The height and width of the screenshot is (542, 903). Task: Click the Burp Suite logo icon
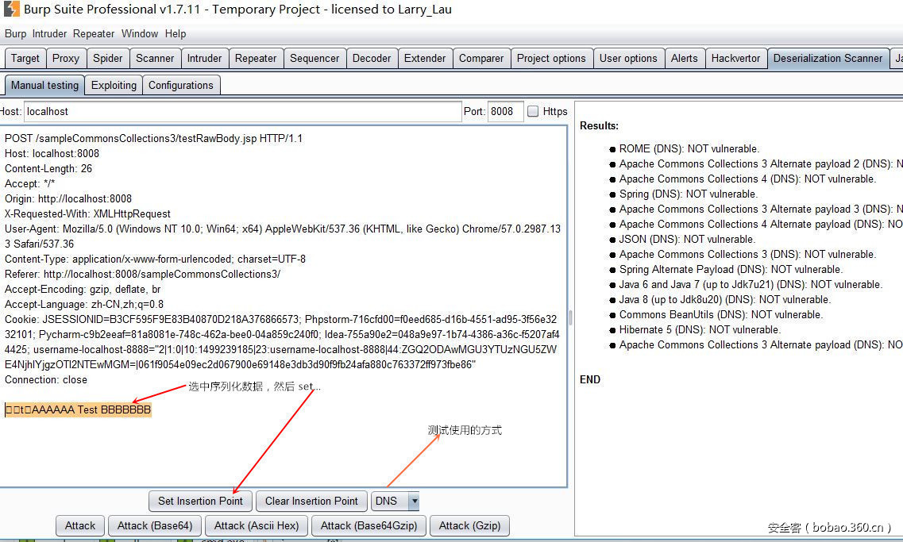pos(11,10)
